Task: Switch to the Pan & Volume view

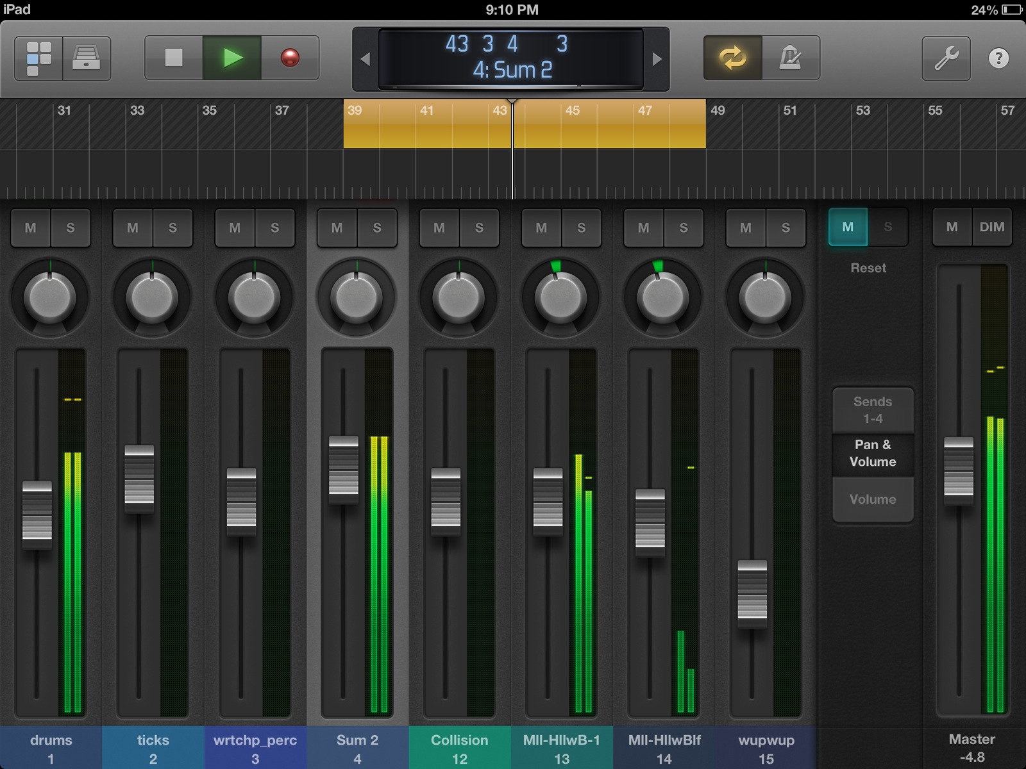Action: coord(872,454)
